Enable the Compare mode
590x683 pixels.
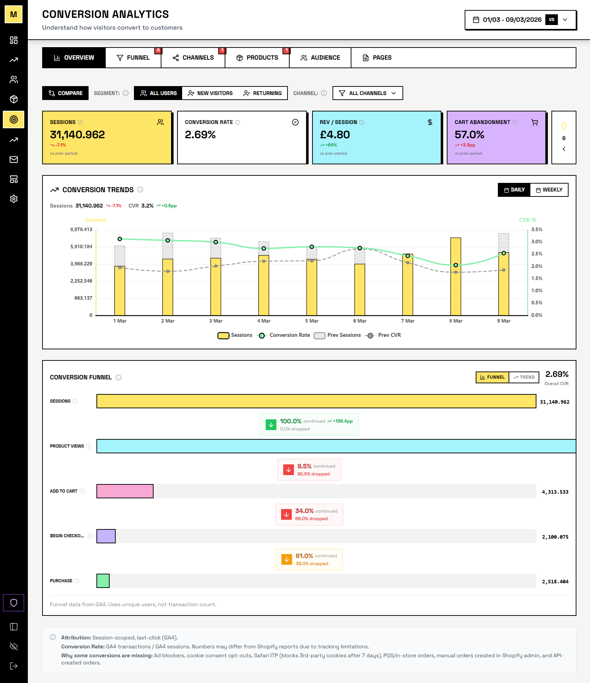[x=65, y=93]
